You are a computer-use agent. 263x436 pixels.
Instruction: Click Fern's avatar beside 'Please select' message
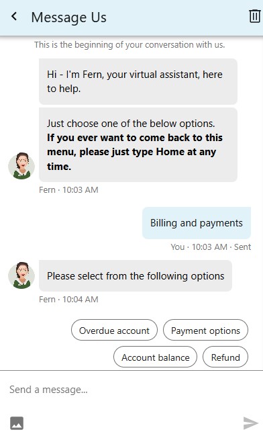coord(21,275)
